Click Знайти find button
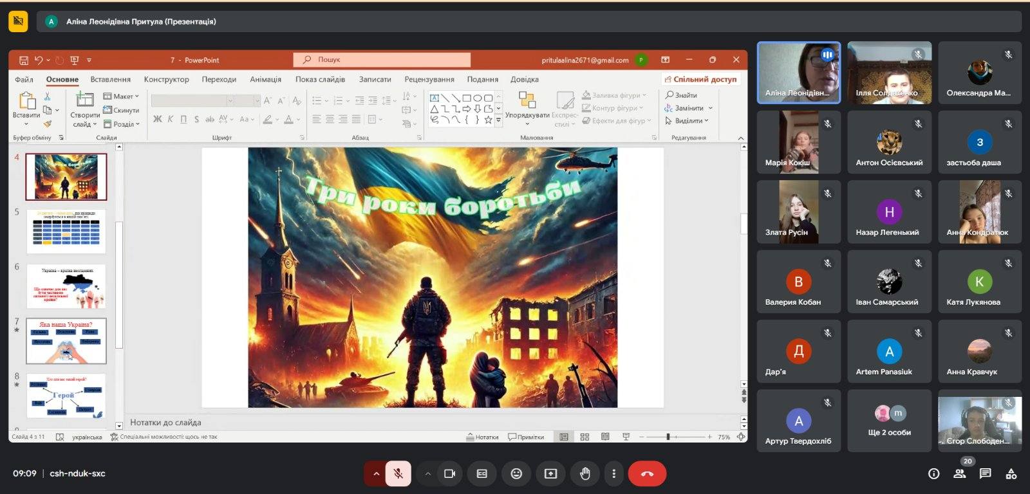Viewport: 1030px width, 494px height. (x=681, y=95)
